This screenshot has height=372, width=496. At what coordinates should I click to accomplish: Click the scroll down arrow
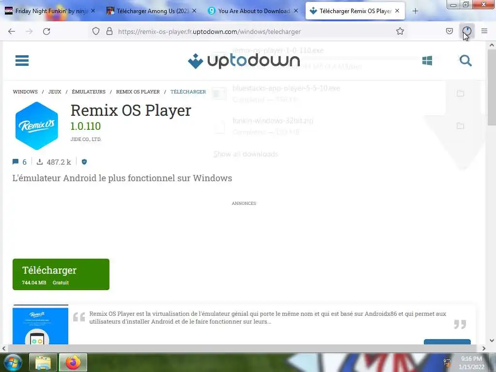click(492, 341)
